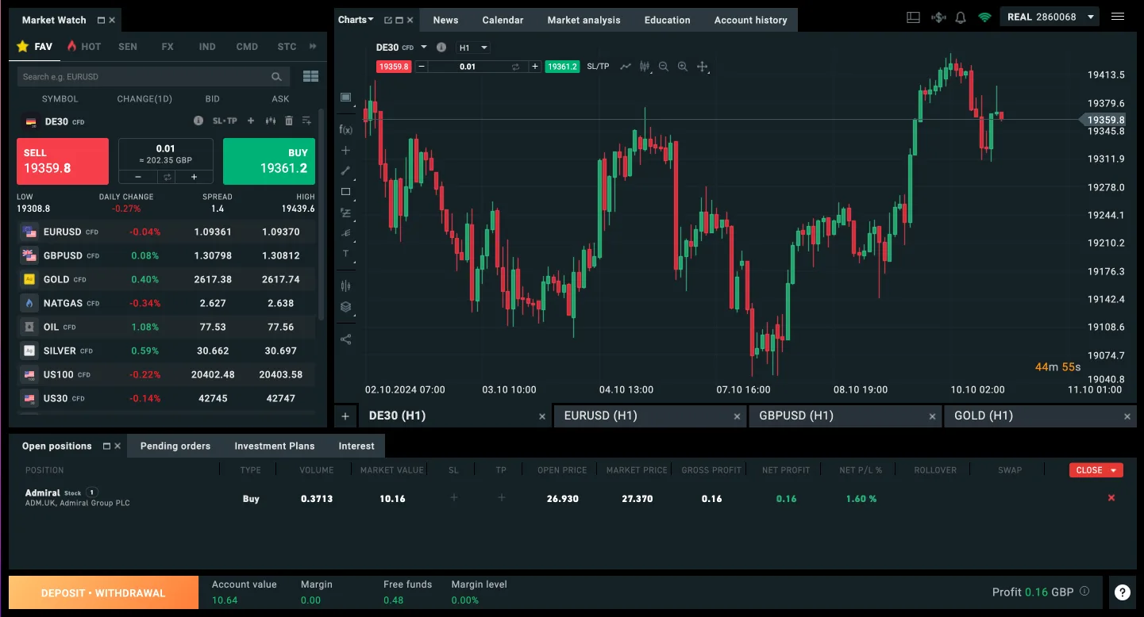Click the DEPOSIT • WITHDRAWAL button

(103, 592)
